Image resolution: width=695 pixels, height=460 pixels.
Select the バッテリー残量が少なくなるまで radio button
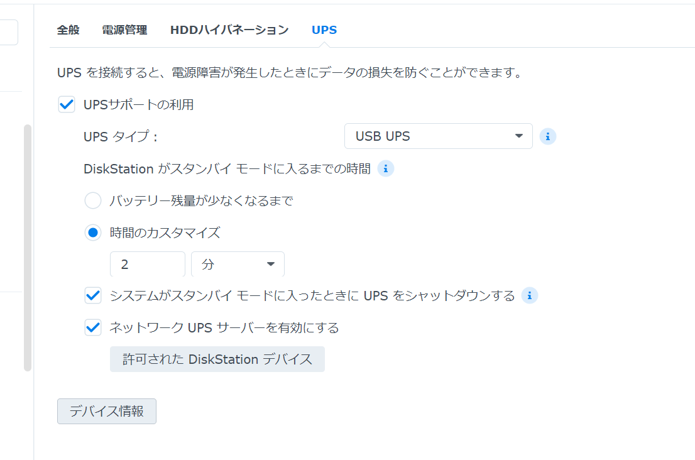pos(93,200)
